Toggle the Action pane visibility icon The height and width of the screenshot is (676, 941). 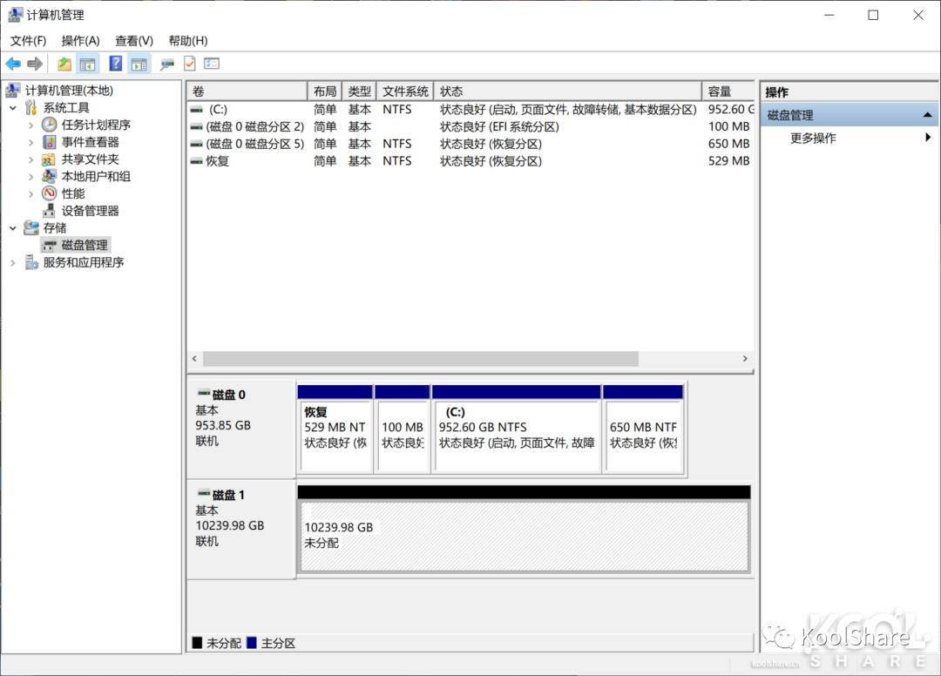(139, 63)
